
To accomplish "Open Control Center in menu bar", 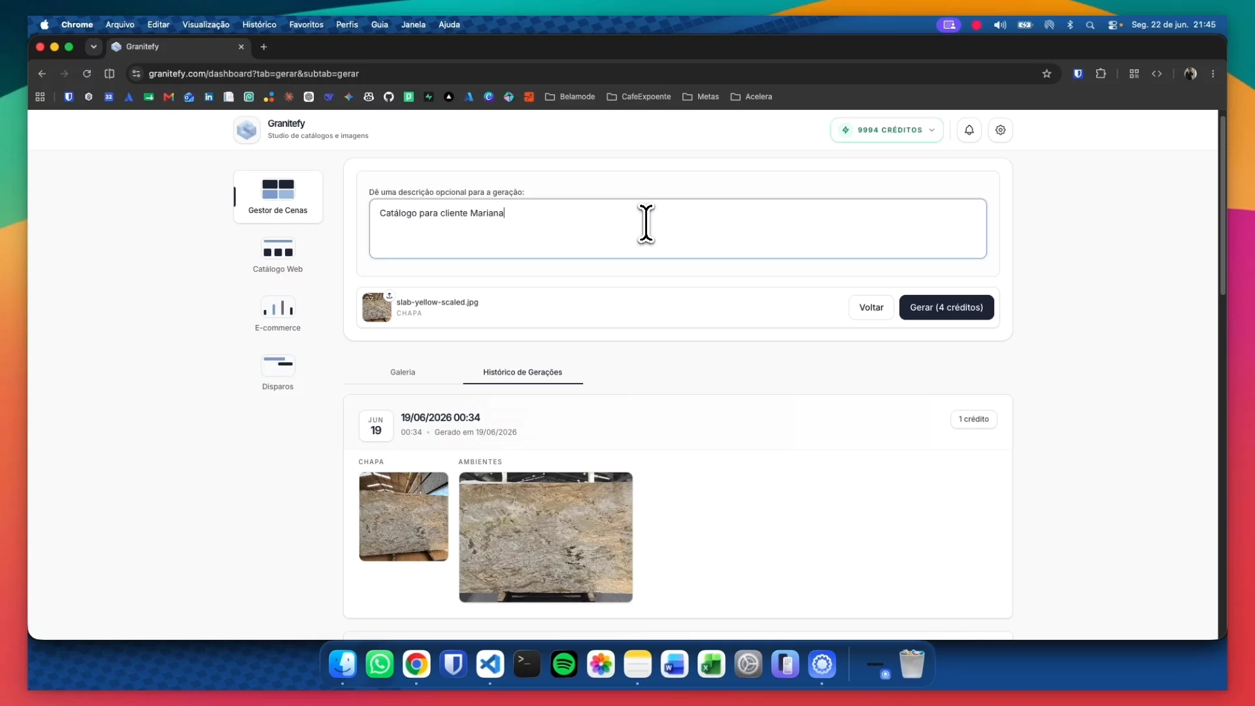I will pos(1113,25).
